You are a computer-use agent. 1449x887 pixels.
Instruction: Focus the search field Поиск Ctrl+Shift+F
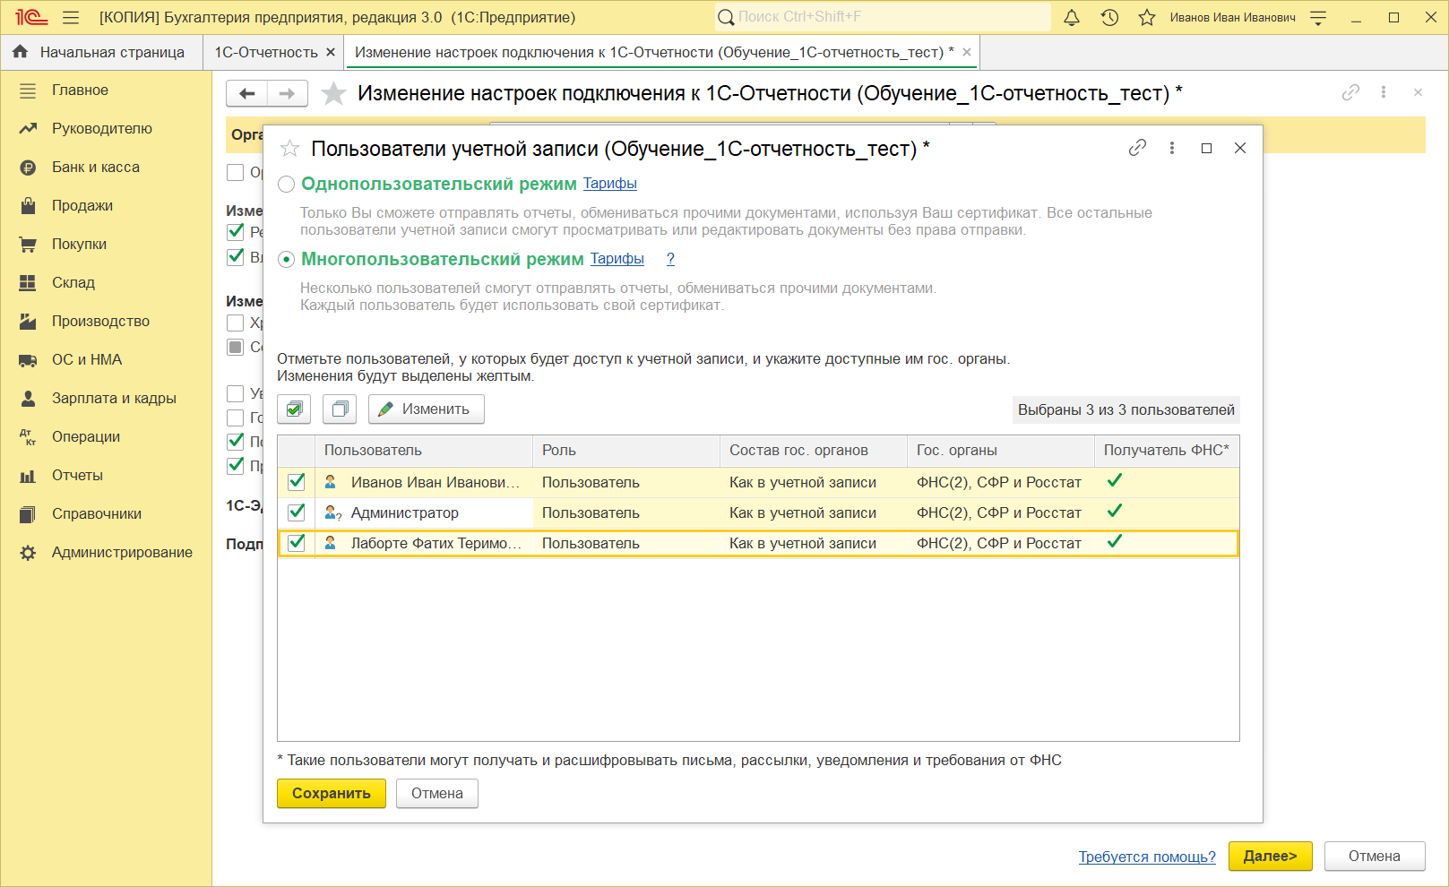883,17
